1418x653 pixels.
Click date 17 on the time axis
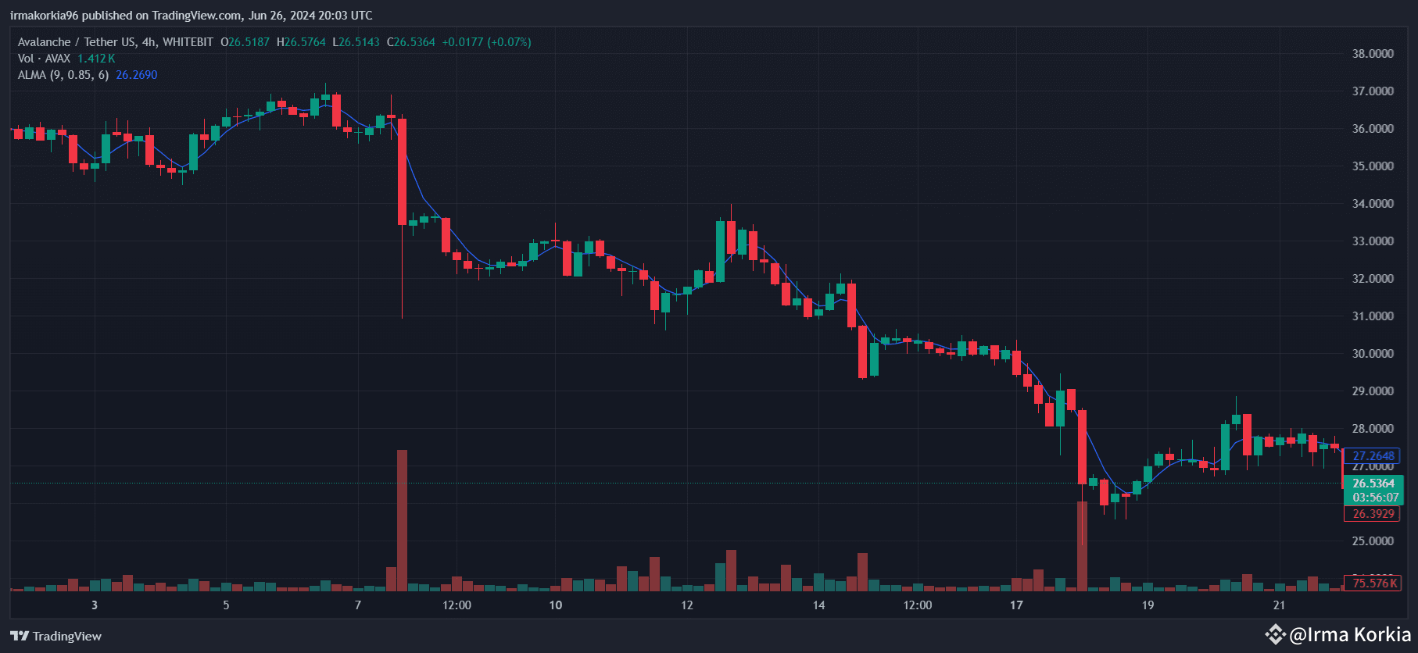1016,605
